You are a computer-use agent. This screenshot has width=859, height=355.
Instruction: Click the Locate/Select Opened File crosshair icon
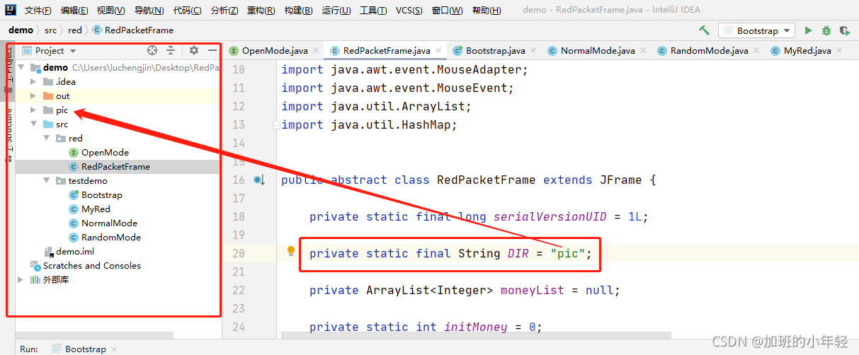pos(152,50)
